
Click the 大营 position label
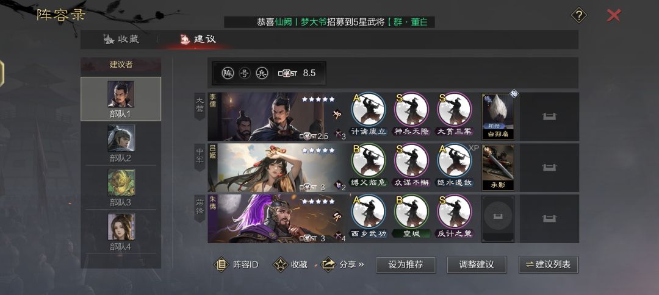(200, 105)
